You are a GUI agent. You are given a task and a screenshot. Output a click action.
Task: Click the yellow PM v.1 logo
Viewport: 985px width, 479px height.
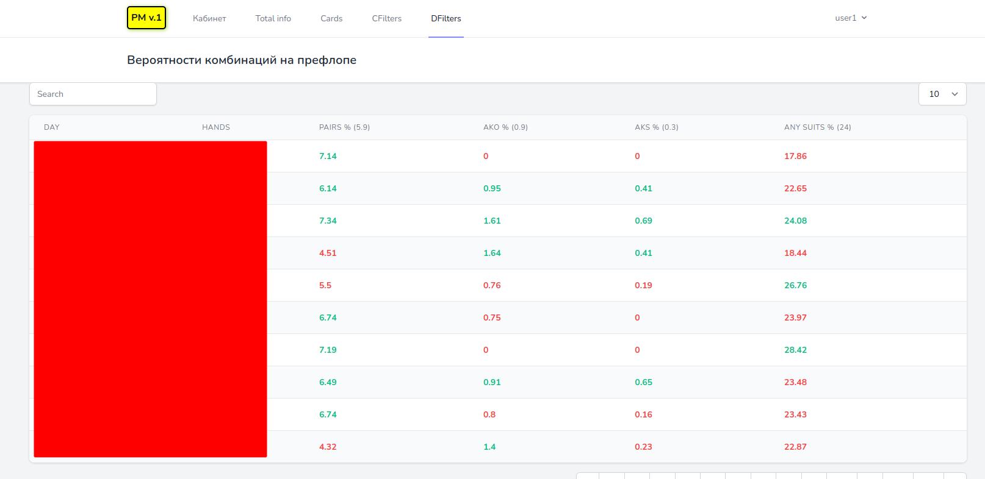146,18
